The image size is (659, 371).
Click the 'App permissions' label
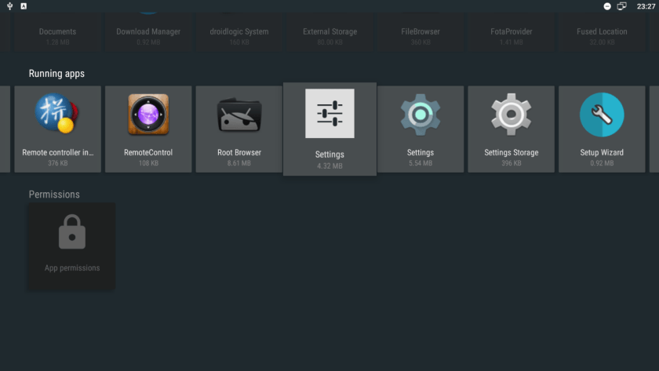coord(72,268)
